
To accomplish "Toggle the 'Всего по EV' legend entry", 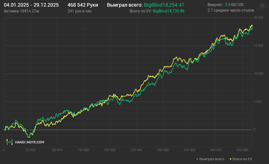I will point(241,159).
